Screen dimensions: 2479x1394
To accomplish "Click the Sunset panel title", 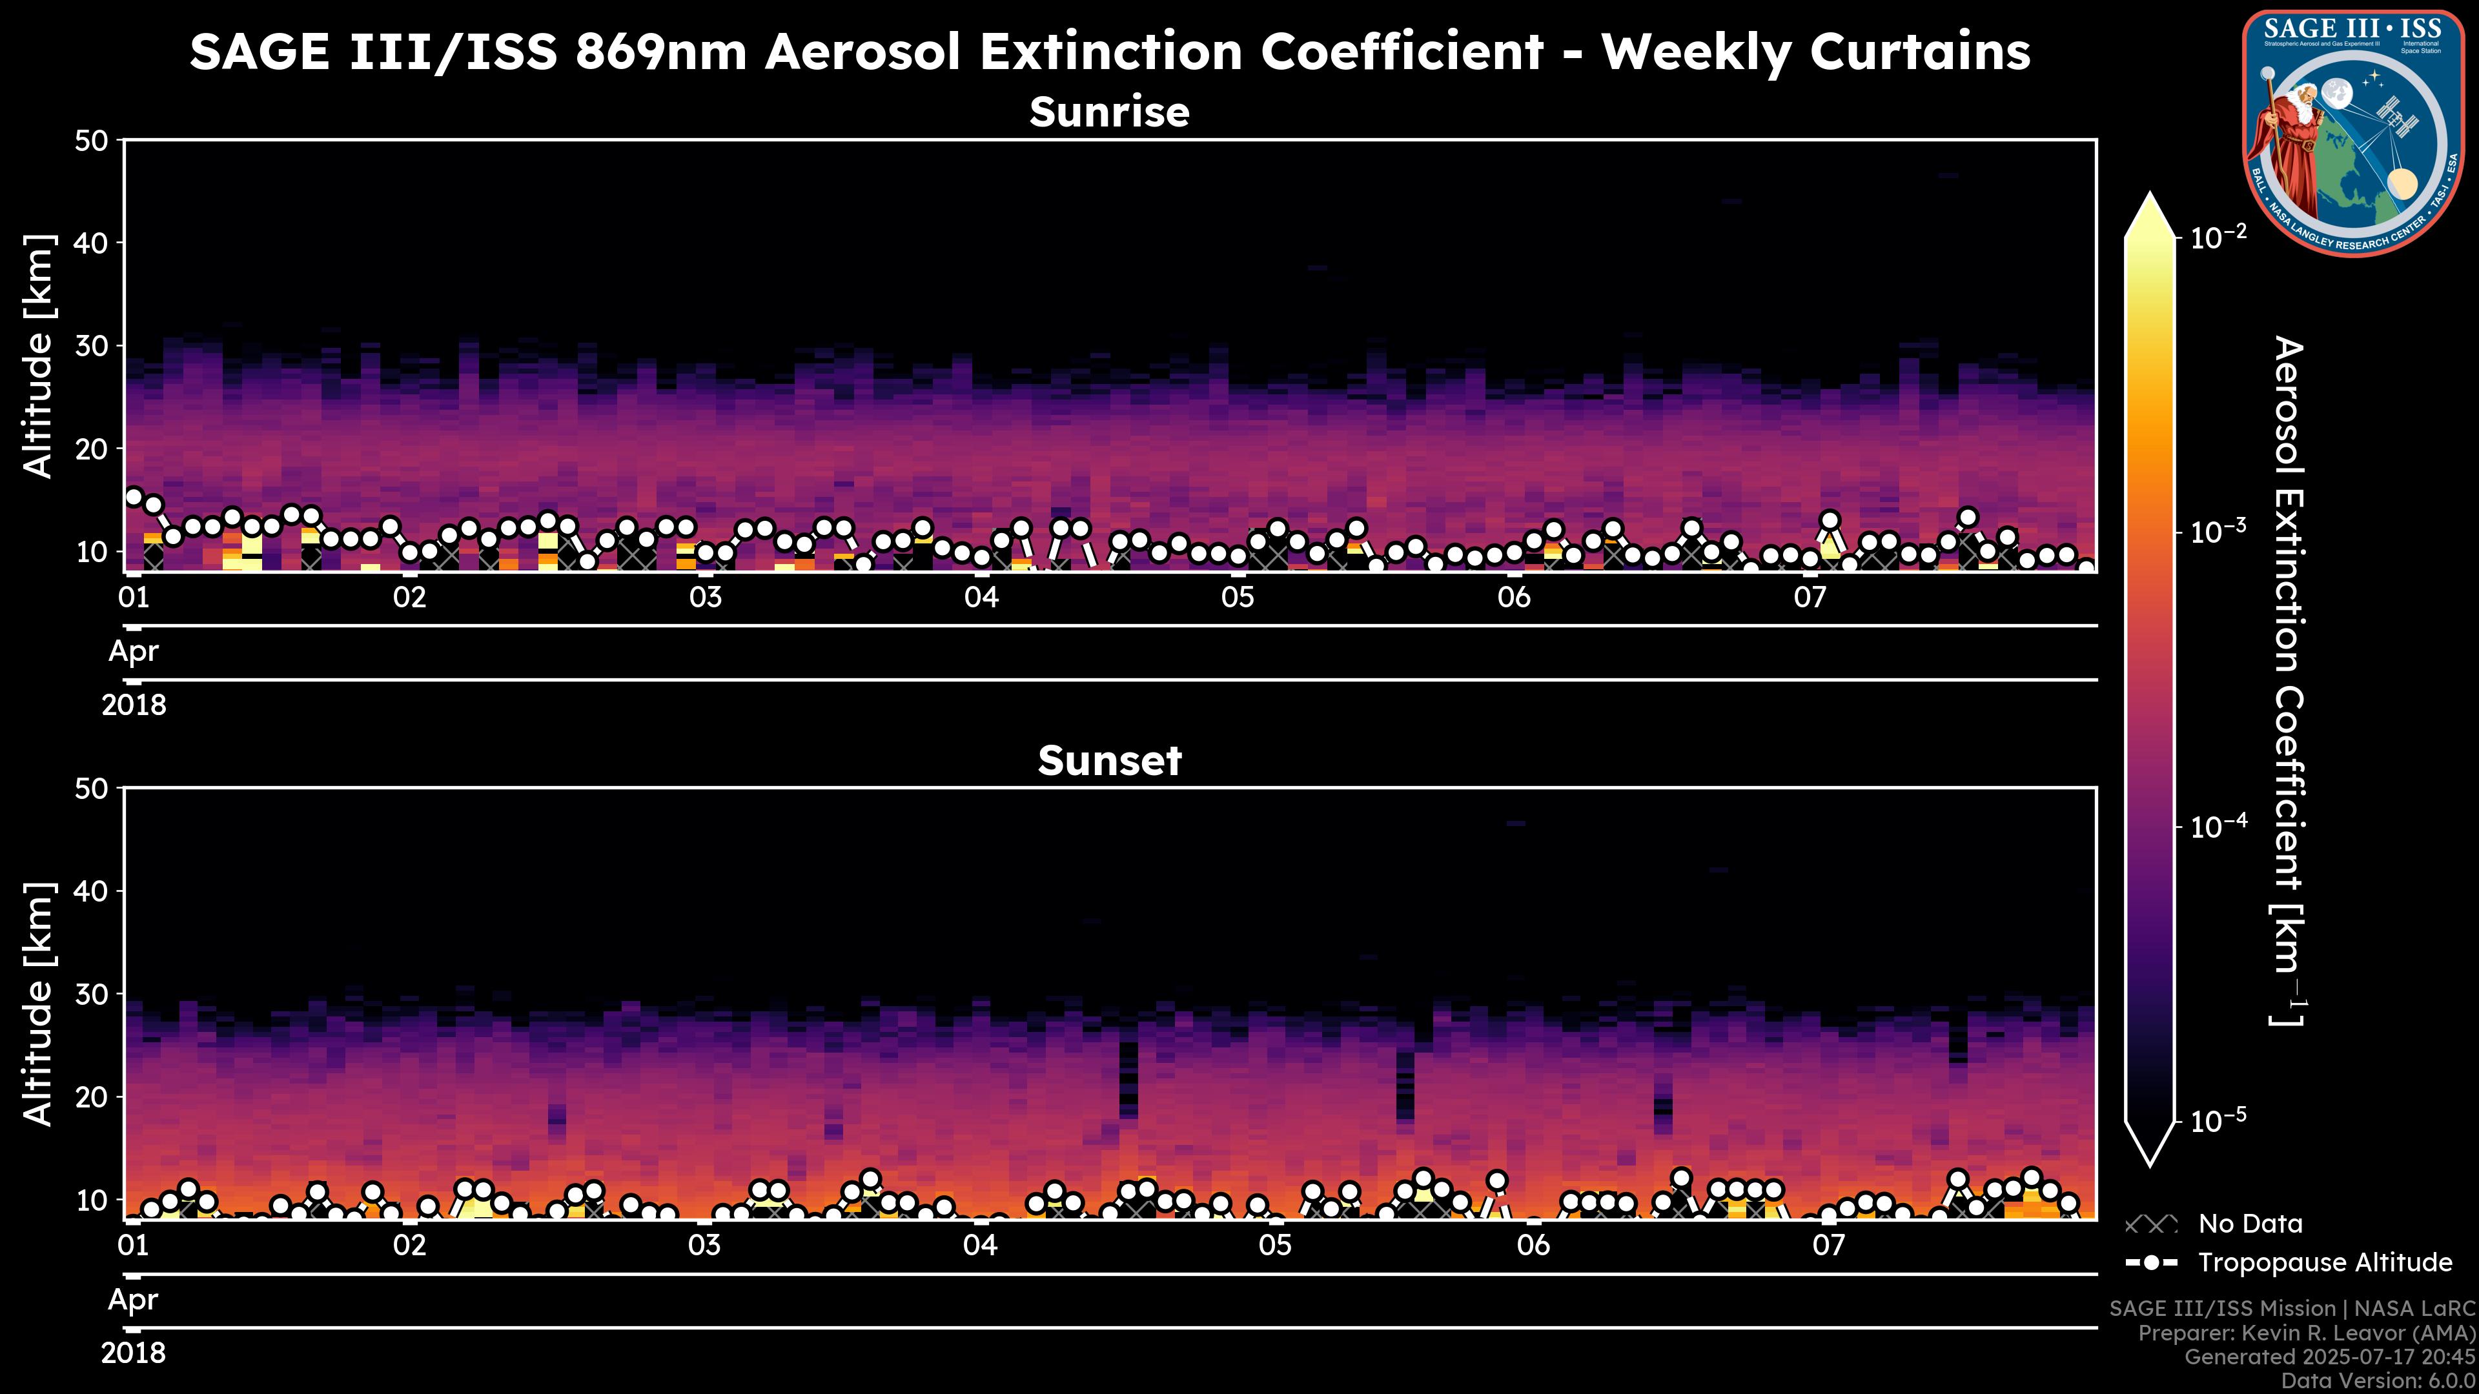I will tap(1110, 761).
